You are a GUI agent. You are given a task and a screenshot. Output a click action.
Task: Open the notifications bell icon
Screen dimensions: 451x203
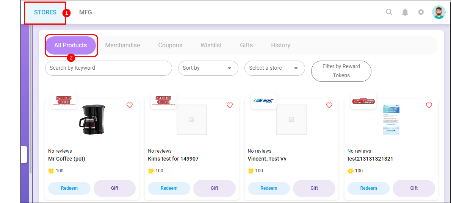point(405,12)
